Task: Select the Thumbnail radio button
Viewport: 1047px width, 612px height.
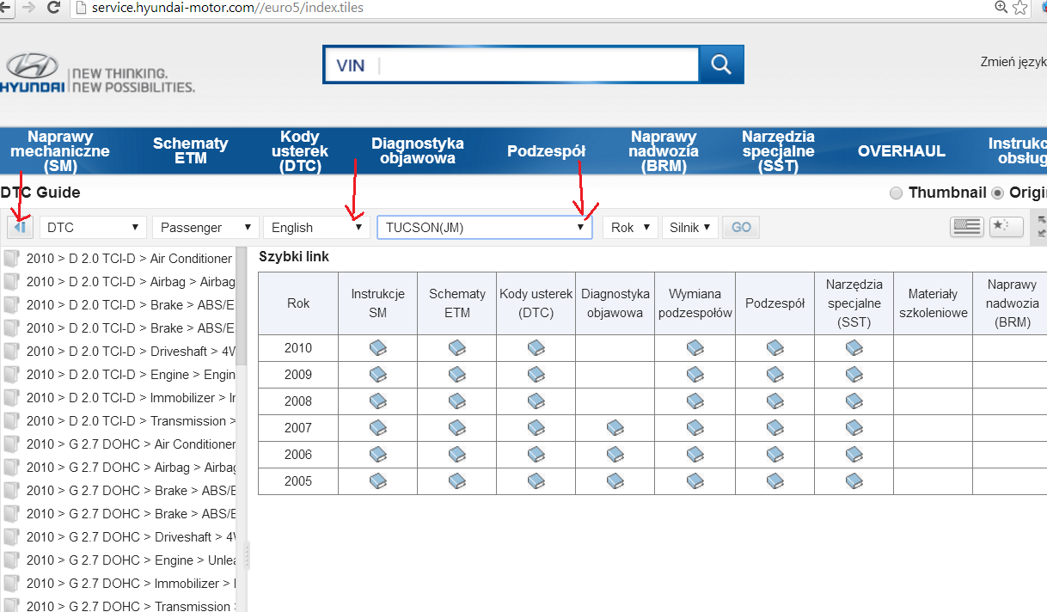Action: point(896,193)
